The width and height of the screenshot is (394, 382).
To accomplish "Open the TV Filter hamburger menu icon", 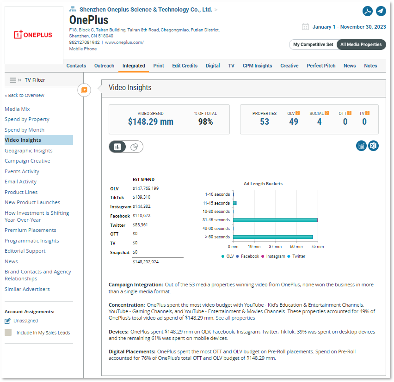I will pos(12,80).
